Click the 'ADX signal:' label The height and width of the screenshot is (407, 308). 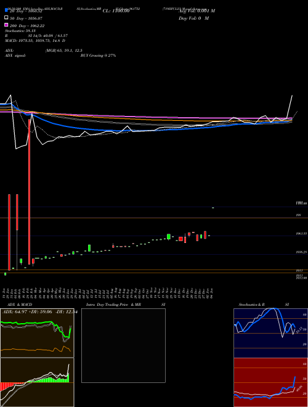pos(15,55)
